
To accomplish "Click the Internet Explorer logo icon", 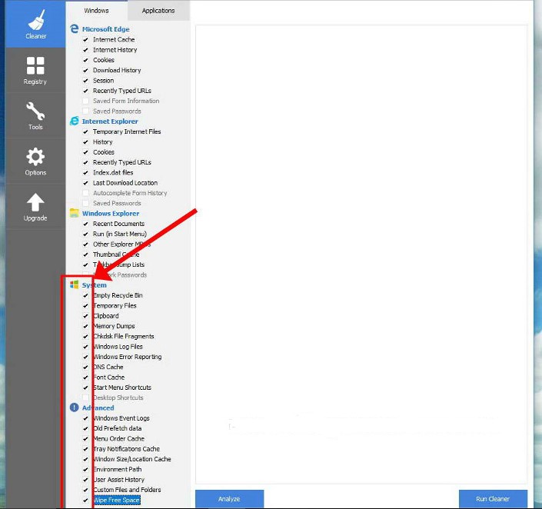I will click(x=75, y=121).
